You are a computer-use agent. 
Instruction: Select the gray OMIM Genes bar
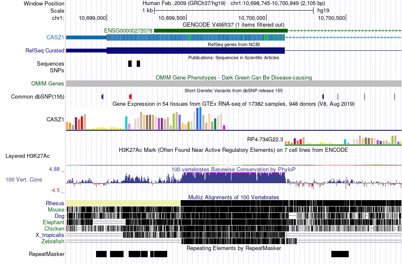point(234,83)
